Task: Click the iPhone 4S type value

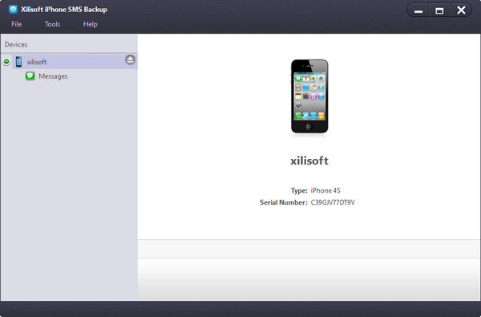Action: tap(325, 191)
